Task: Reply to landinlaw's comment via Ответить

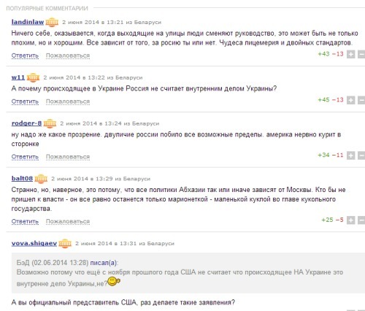Action: pos(25,55)
